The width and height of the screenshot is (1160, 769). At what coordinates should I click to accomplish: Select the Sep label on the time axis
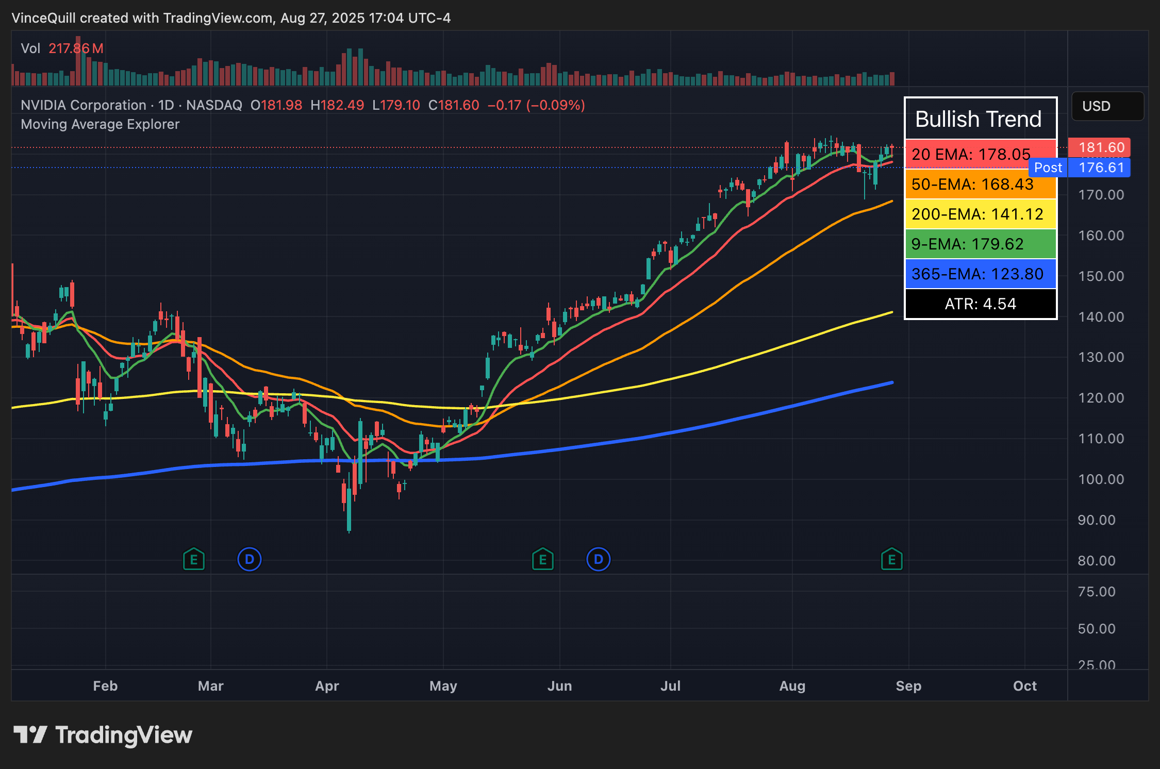point(909,686)
